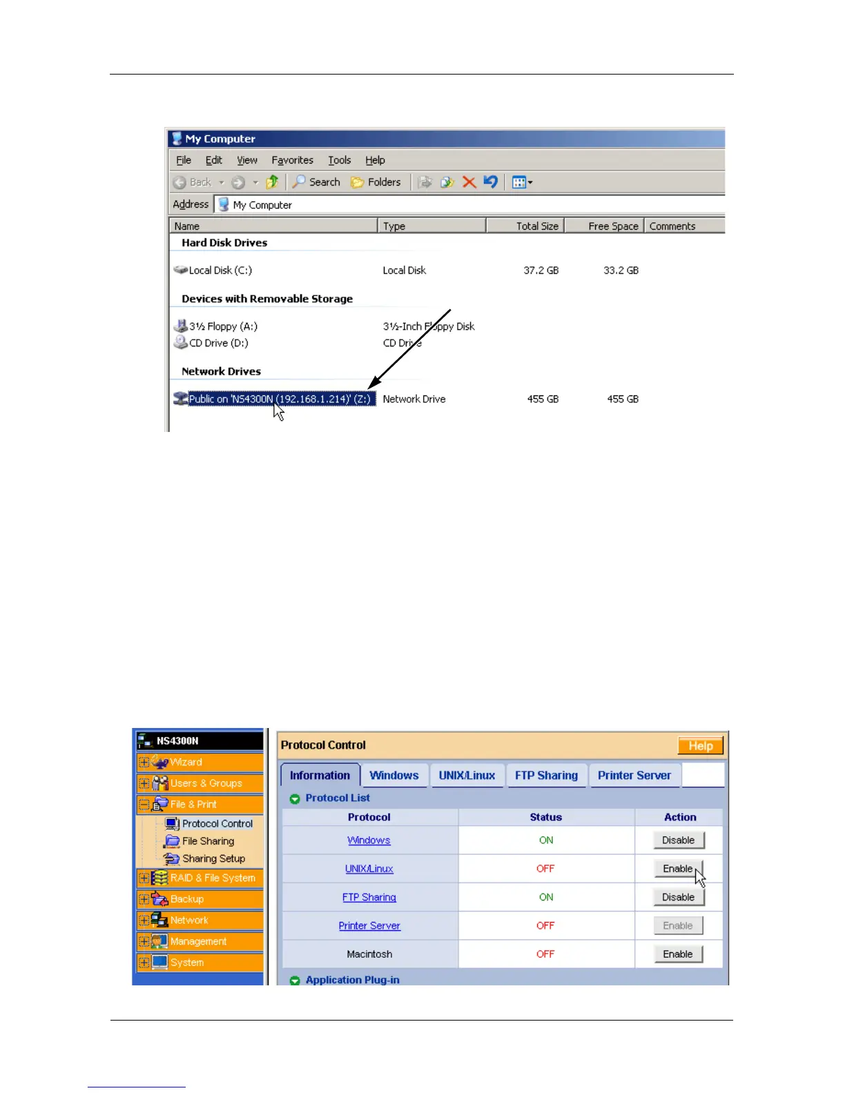Click the Network computers icon
The width and height of the screenshot is (845, 1093).
(160, 920)
